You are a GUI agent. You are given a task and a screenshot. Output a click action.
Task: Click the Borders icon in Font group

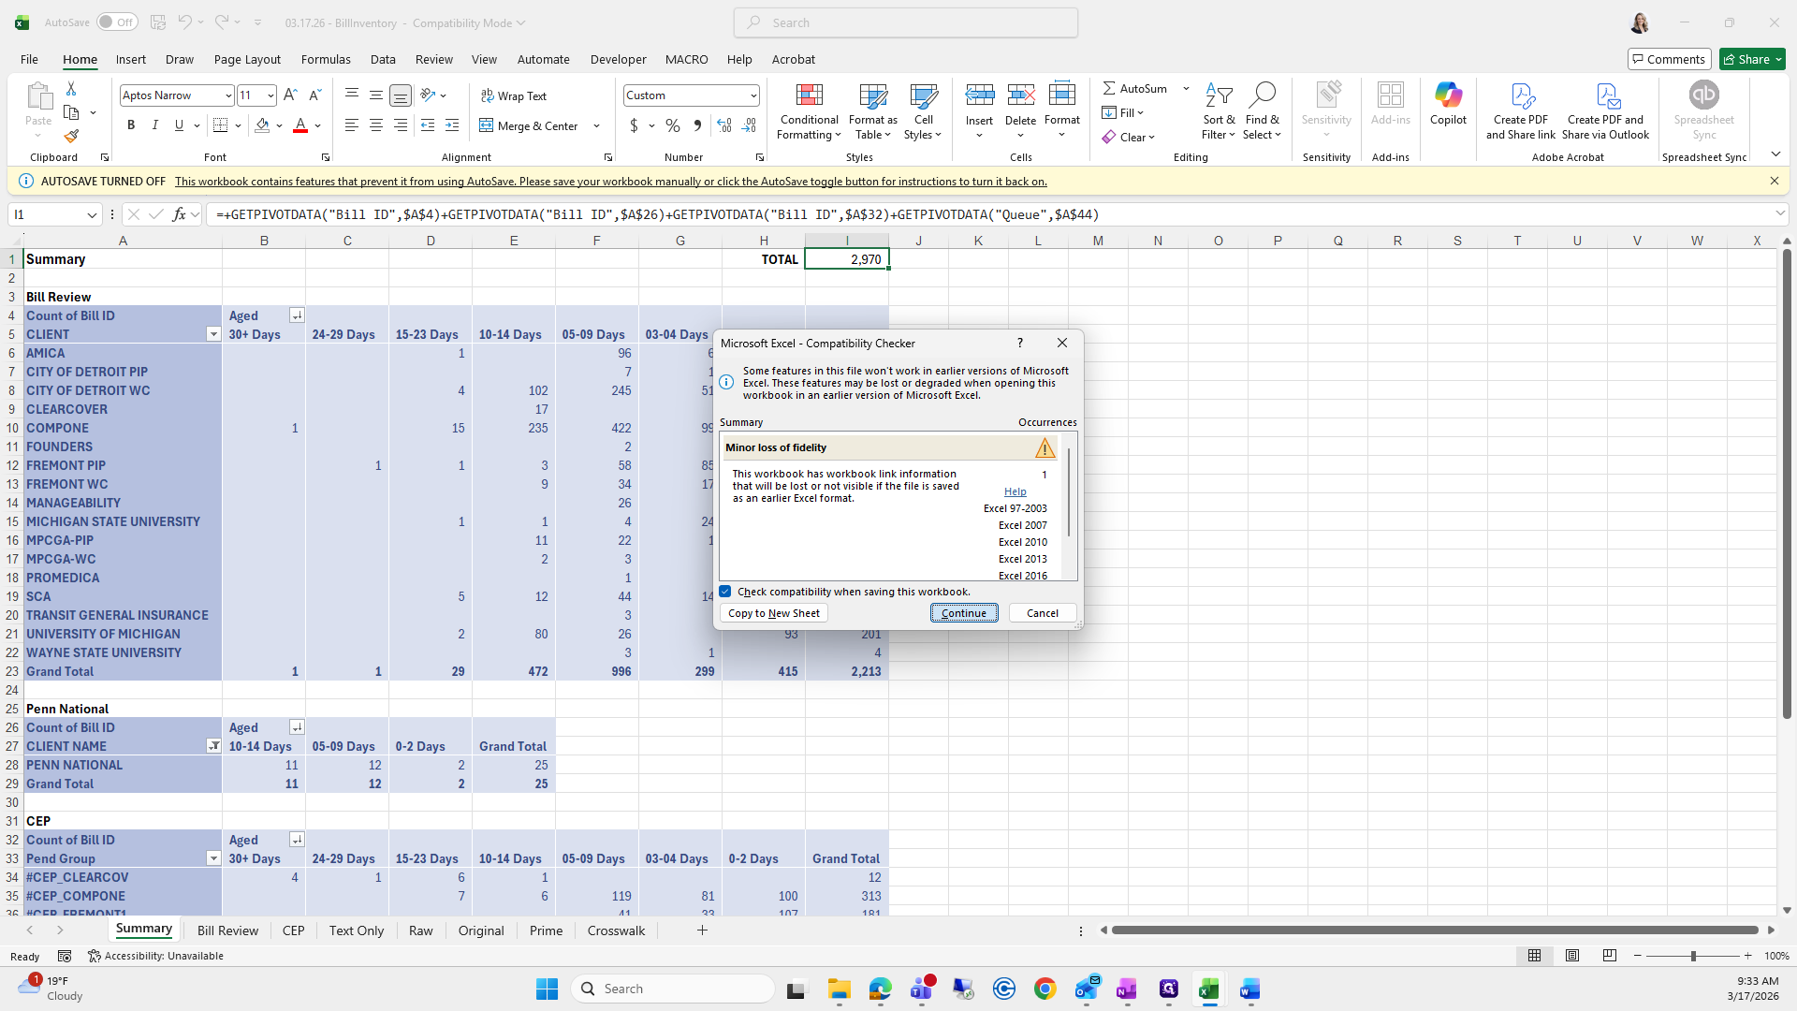220,125
